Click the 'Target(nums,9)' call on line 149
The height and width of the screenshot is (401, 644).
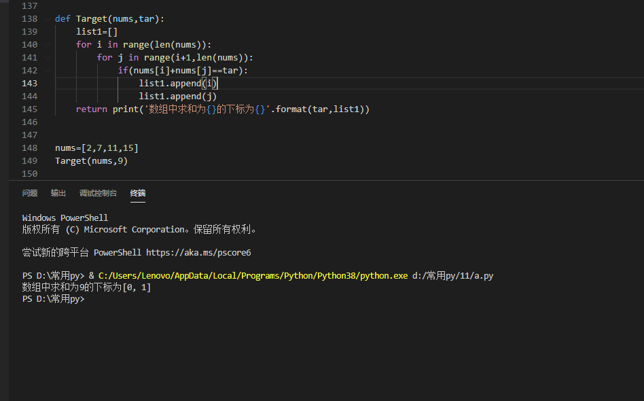(92, 161)
